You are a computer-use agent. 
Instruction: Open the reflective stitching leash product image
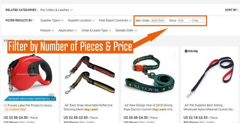point(90,75)
